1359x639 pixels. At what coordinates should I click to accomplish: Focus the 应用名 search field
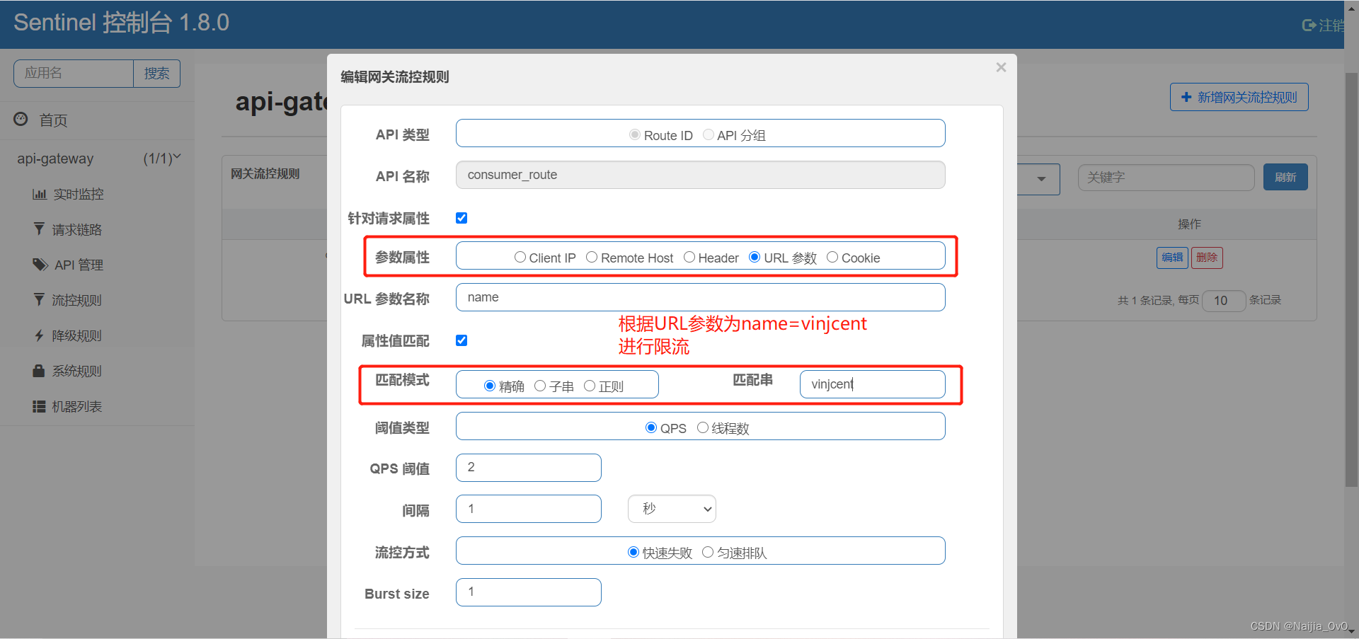coord(74,74)
